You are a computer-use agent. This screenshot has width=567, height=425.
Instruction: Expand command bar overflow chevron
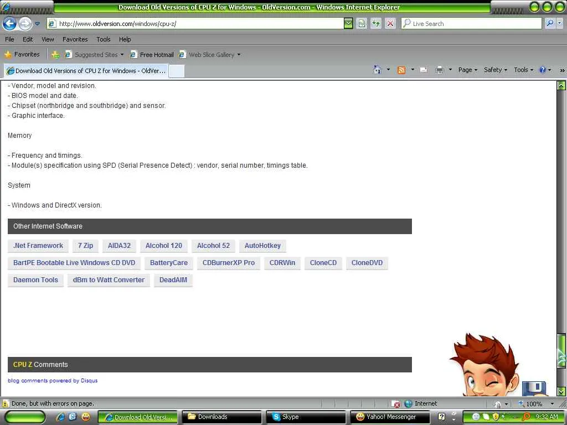[563, 70]
